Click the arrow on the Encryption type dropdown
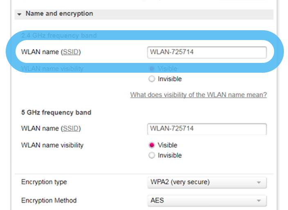This screenshot has width=288, height=210. tap(259, 183)
